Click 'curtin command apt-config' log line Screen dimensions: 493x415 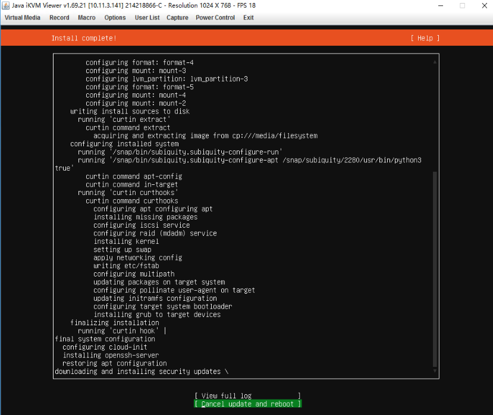[134, 177]
